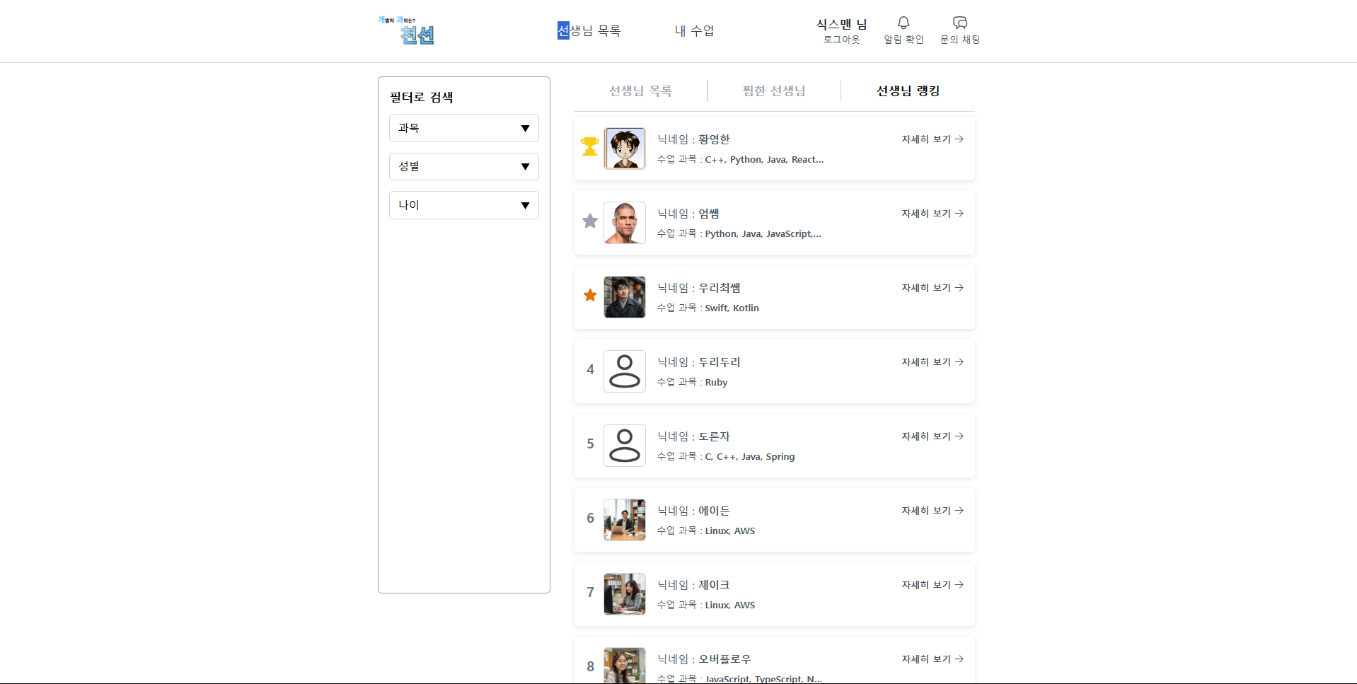Click 도른자's default profile avatar icon
The height and width of the screenshot is (684, 1357).
[x=625, y=446]
